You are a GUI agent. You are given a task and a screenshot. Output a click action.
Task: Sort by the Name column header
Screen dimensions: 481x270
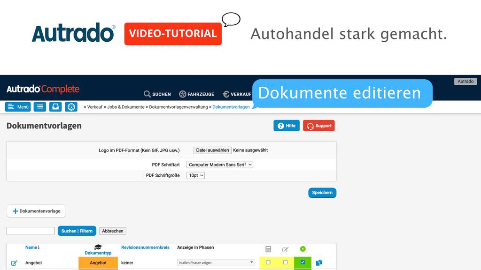point(32,247)
